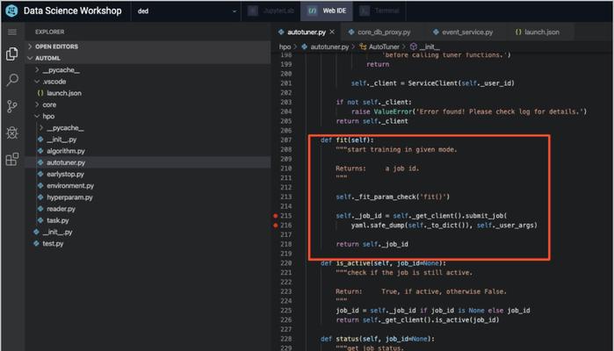Click the class icon before AutoTuner breadcrumb
Screen dimensions: 614x351
point(363,47)
